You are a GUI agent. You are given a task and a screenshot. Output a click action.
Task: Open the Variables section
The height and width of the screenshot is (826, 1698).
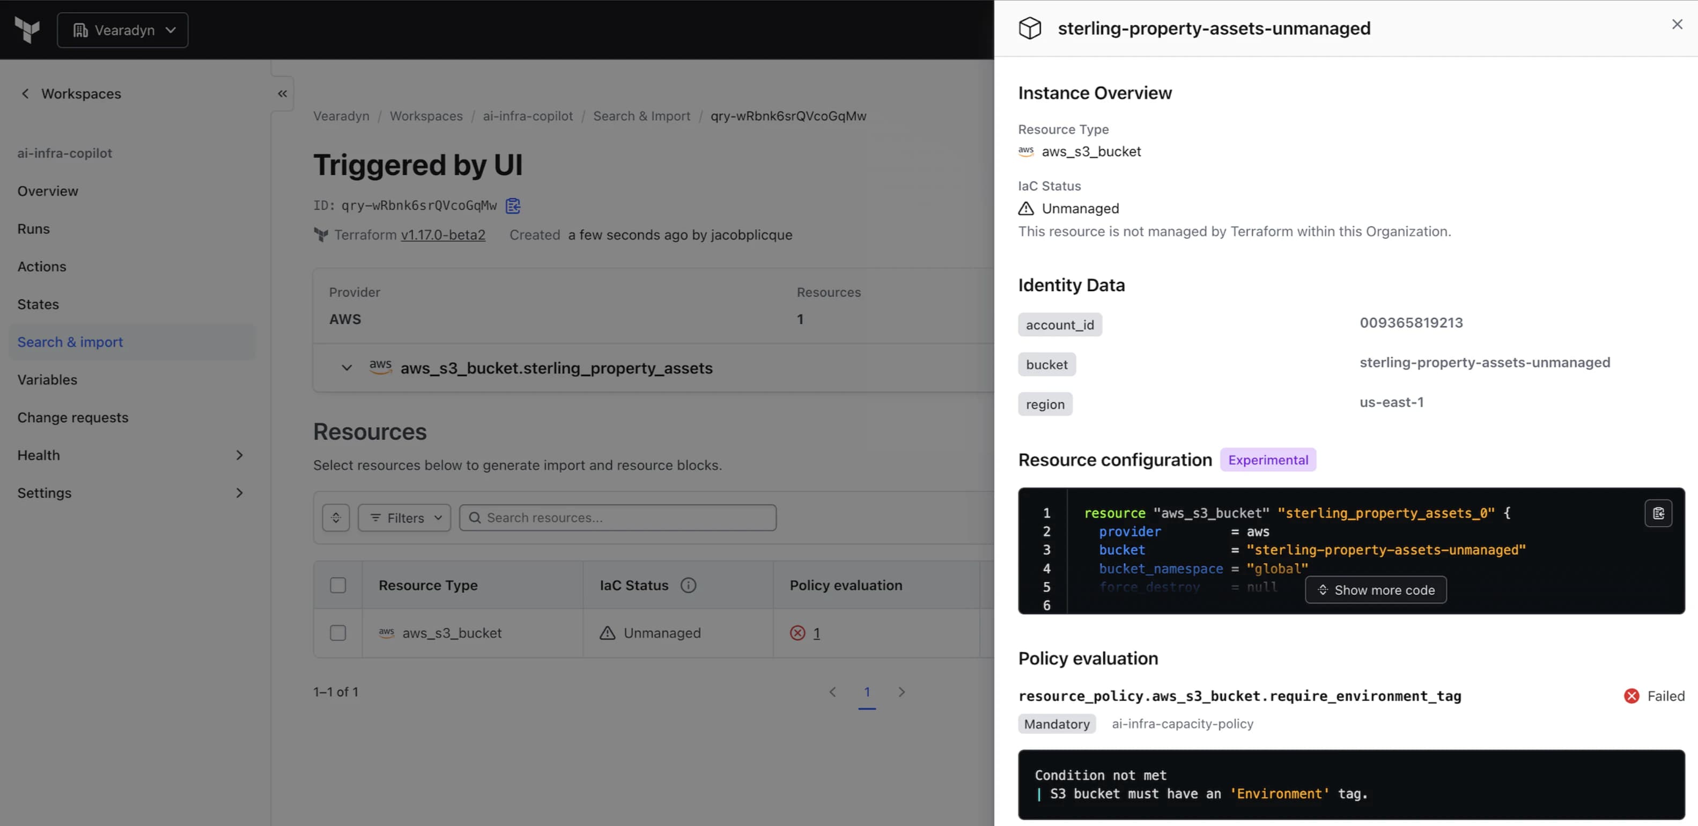(x=47, y=380)
